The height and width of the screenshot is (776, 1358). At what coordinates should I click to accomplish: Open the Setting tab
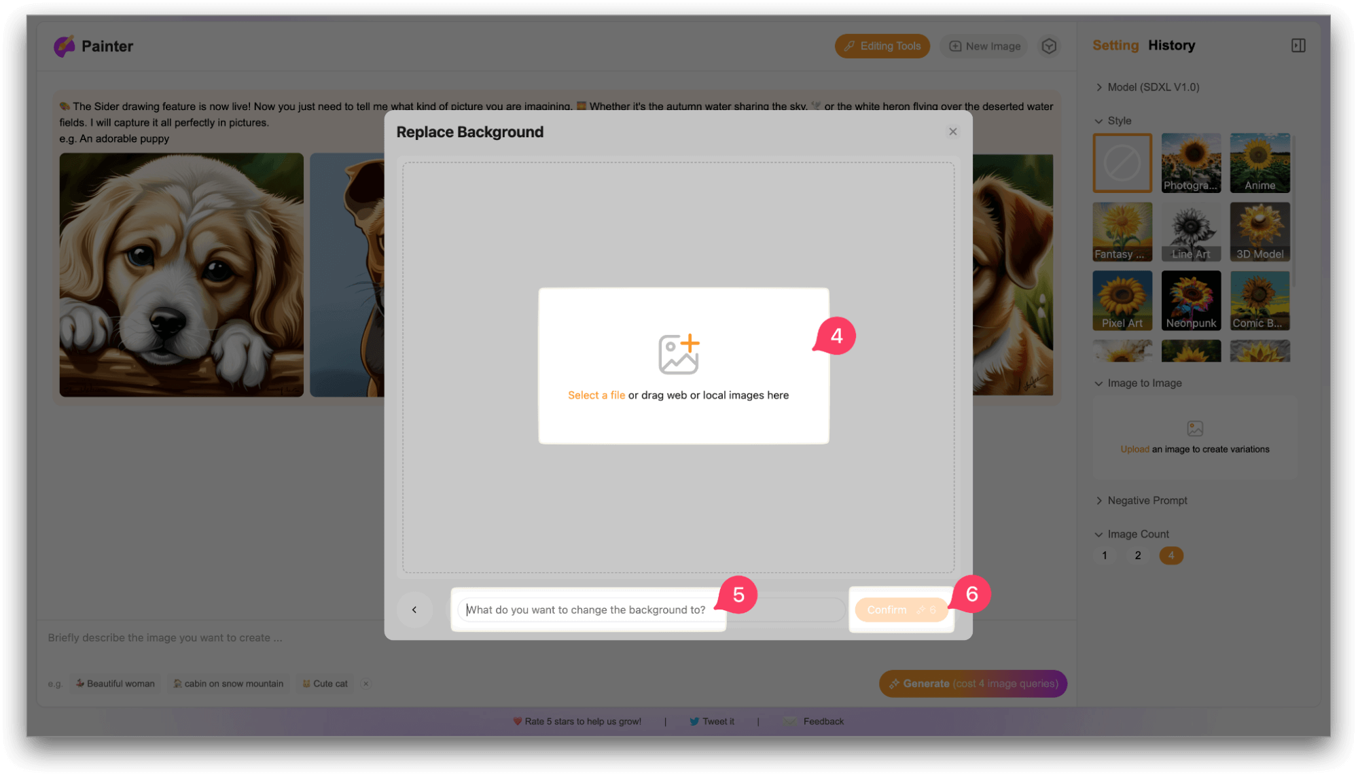point(1115,46)
